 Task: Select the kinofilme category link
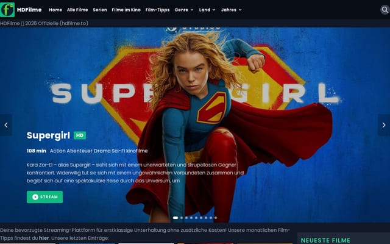pos(136,151)
